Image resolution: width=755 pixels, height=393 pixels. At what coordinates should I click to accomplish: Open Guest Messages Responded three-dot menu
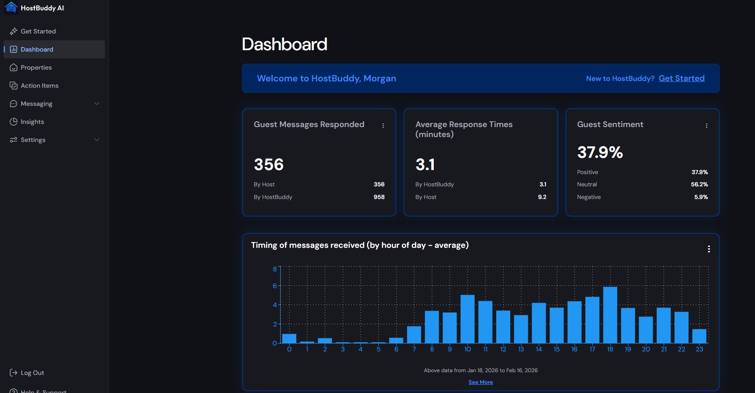point(383,126)
